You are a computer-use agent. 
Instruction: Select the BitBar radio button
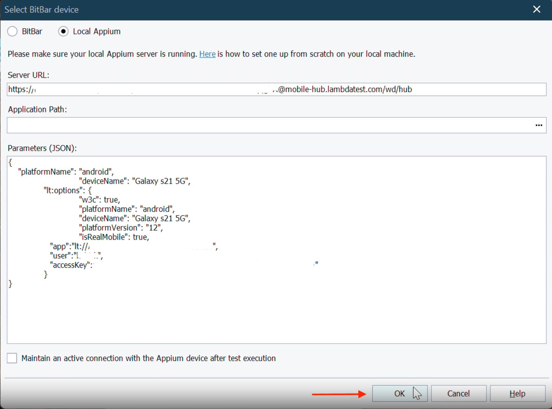pos(12,31)
